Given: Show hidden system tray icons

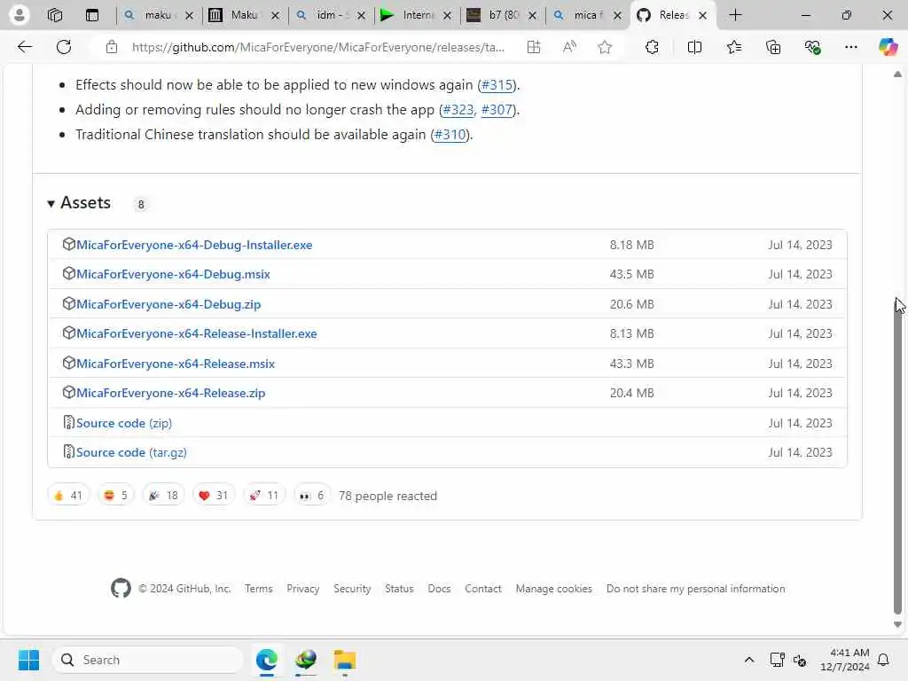Looking at the screenshot, I should pos(748,660).
